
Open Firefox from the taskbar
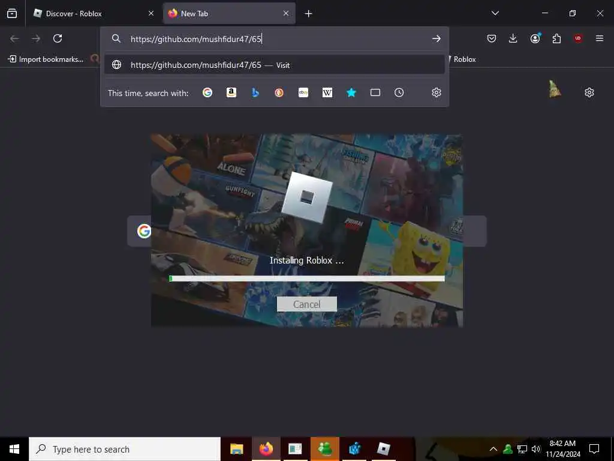click(x=266, y=449)
